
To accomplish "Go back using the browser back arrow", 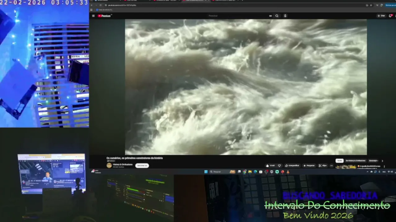I will click(92, 5).
